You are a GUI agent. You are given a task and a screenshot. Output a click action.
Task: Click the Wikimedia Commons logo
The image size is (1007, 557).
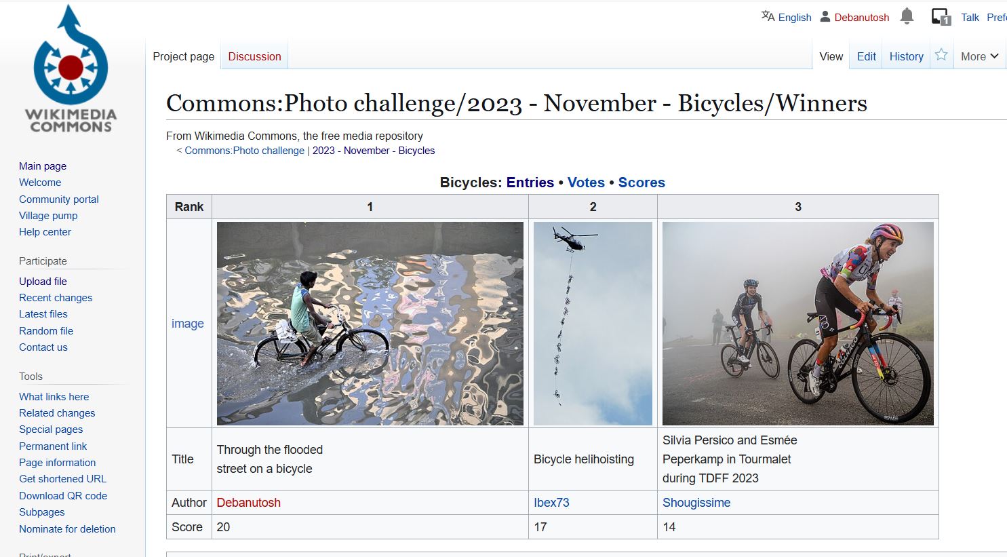click(x=71, y=70)
